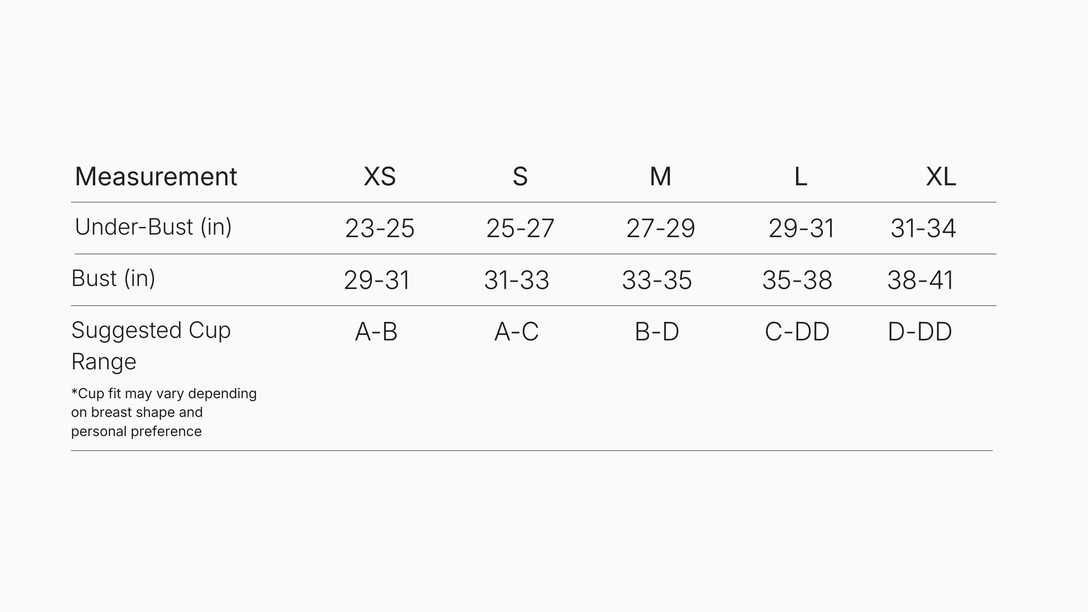Select the Under-Bust (in) row label
Viewport: 1088px width, 612px height.
(x=153, y=227)
